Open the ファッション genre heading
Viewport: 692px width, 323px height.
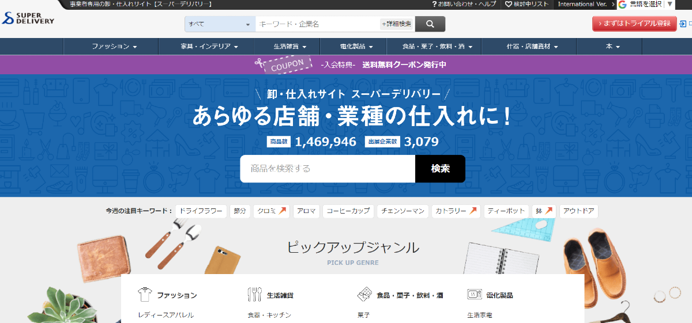(177, 295)
